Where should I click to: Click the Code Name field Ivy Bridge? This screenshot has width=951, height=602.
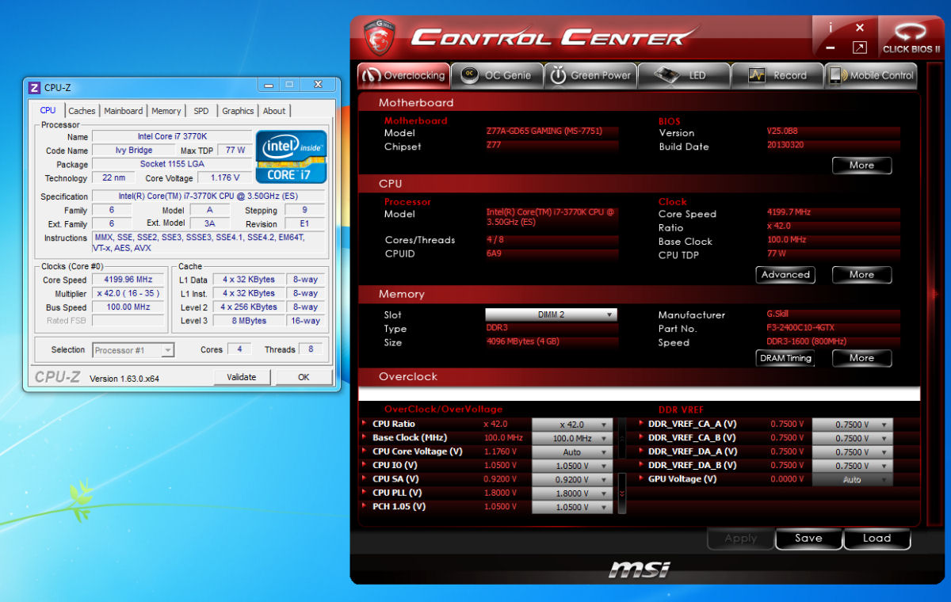(x=133, y=150)
